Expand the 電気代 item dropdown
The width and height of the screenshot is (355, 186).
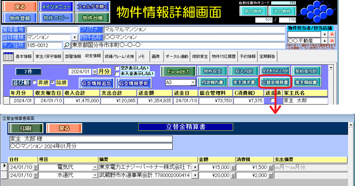(x=95, y=167)
